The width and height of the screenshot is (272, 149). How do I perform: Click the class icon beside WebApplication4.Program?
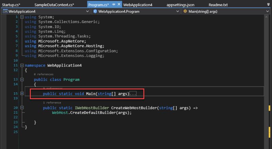95,12
